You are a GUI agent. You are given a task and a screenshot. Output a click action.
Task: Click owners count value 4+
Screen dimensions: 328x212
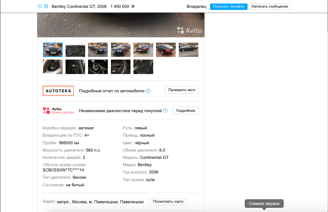87,135
